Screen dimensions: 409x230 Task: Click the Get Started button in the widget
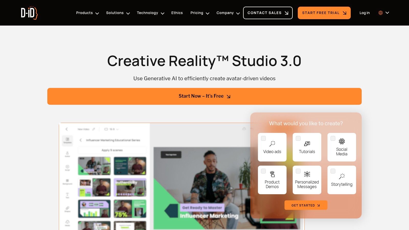coord(306,205)
